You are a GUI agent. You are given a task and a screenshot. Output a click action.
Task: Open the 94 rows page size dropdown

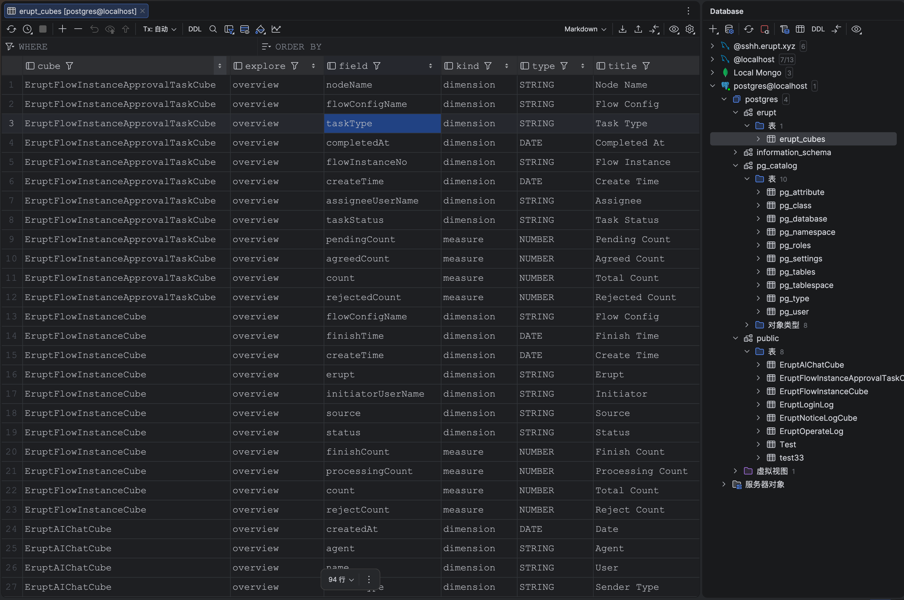341,579
